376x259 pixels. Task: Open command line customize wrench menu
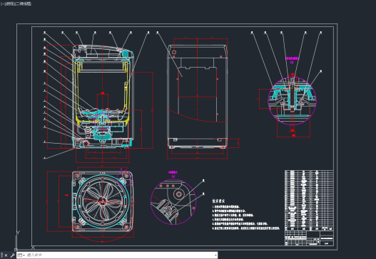coord(12,255)
